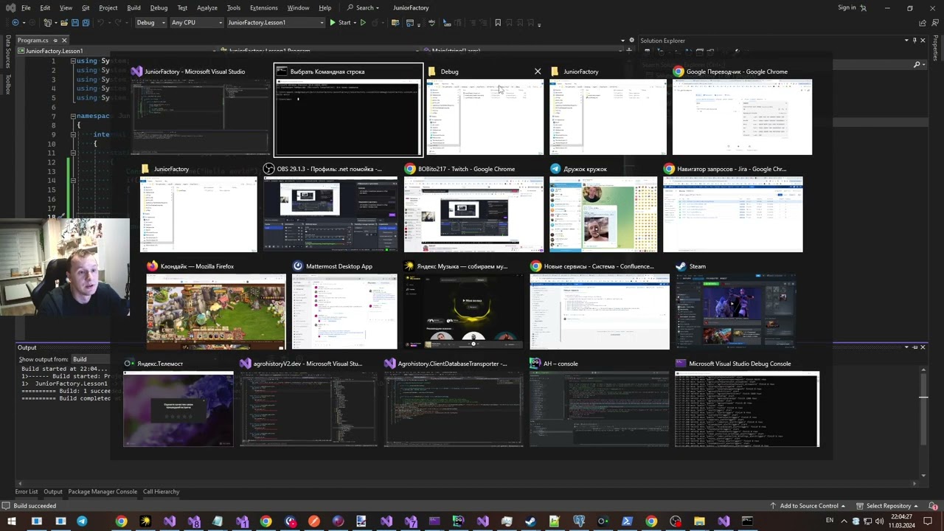Screen dimensions: 944x531
Task: Open the Extensions menu
Action: pos(263,7)
